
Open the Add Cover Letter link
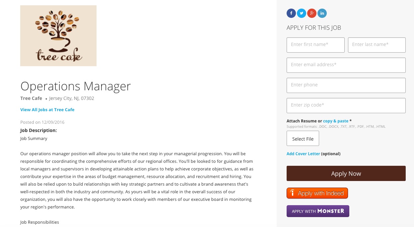click(303, 154)
